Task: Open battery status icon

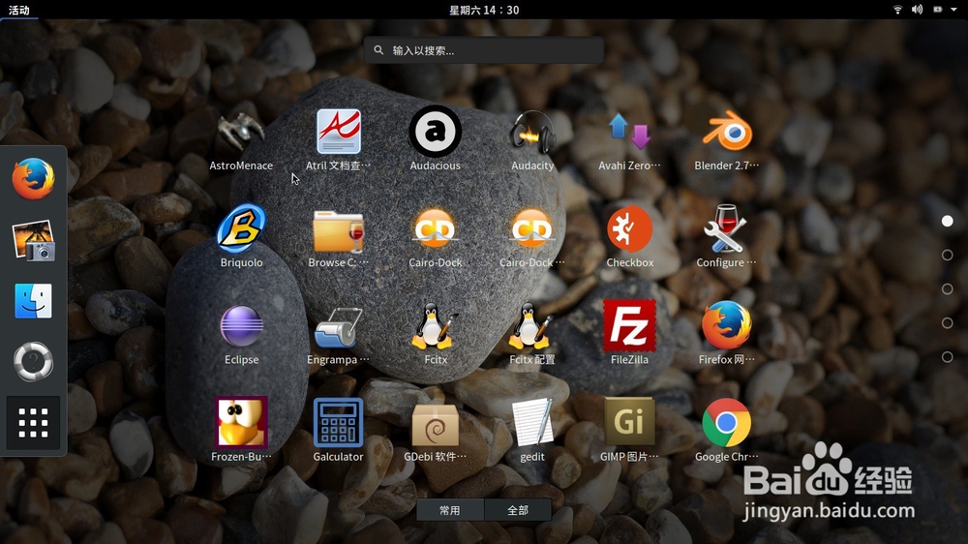Action: 938,10
